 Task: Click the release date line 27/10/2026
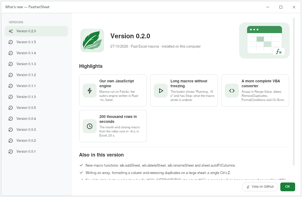[x=155, y=47]
